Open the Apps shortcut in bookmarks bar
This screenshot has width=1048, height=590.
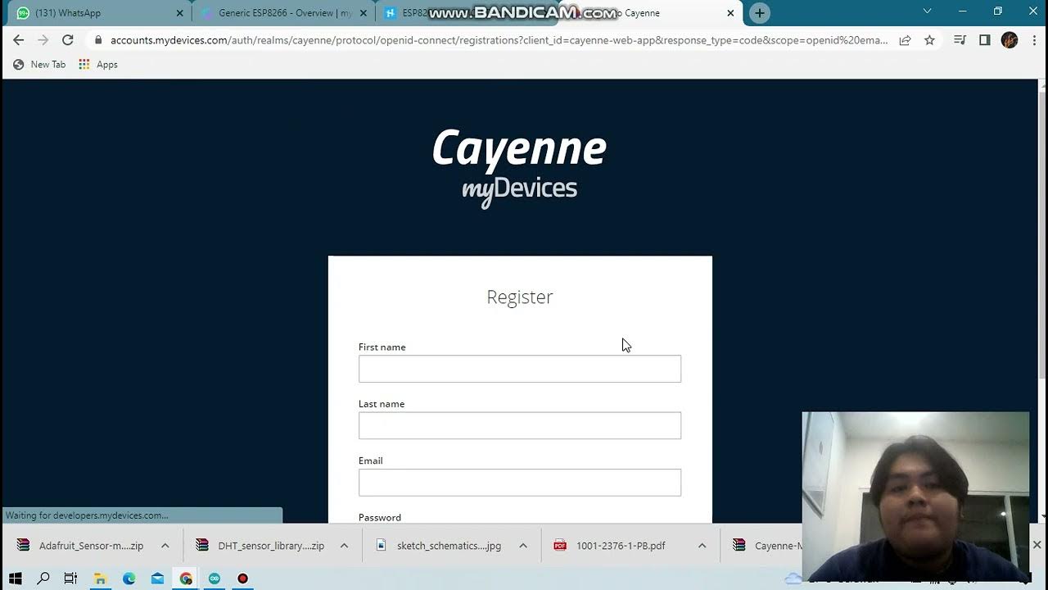point(98,65)
